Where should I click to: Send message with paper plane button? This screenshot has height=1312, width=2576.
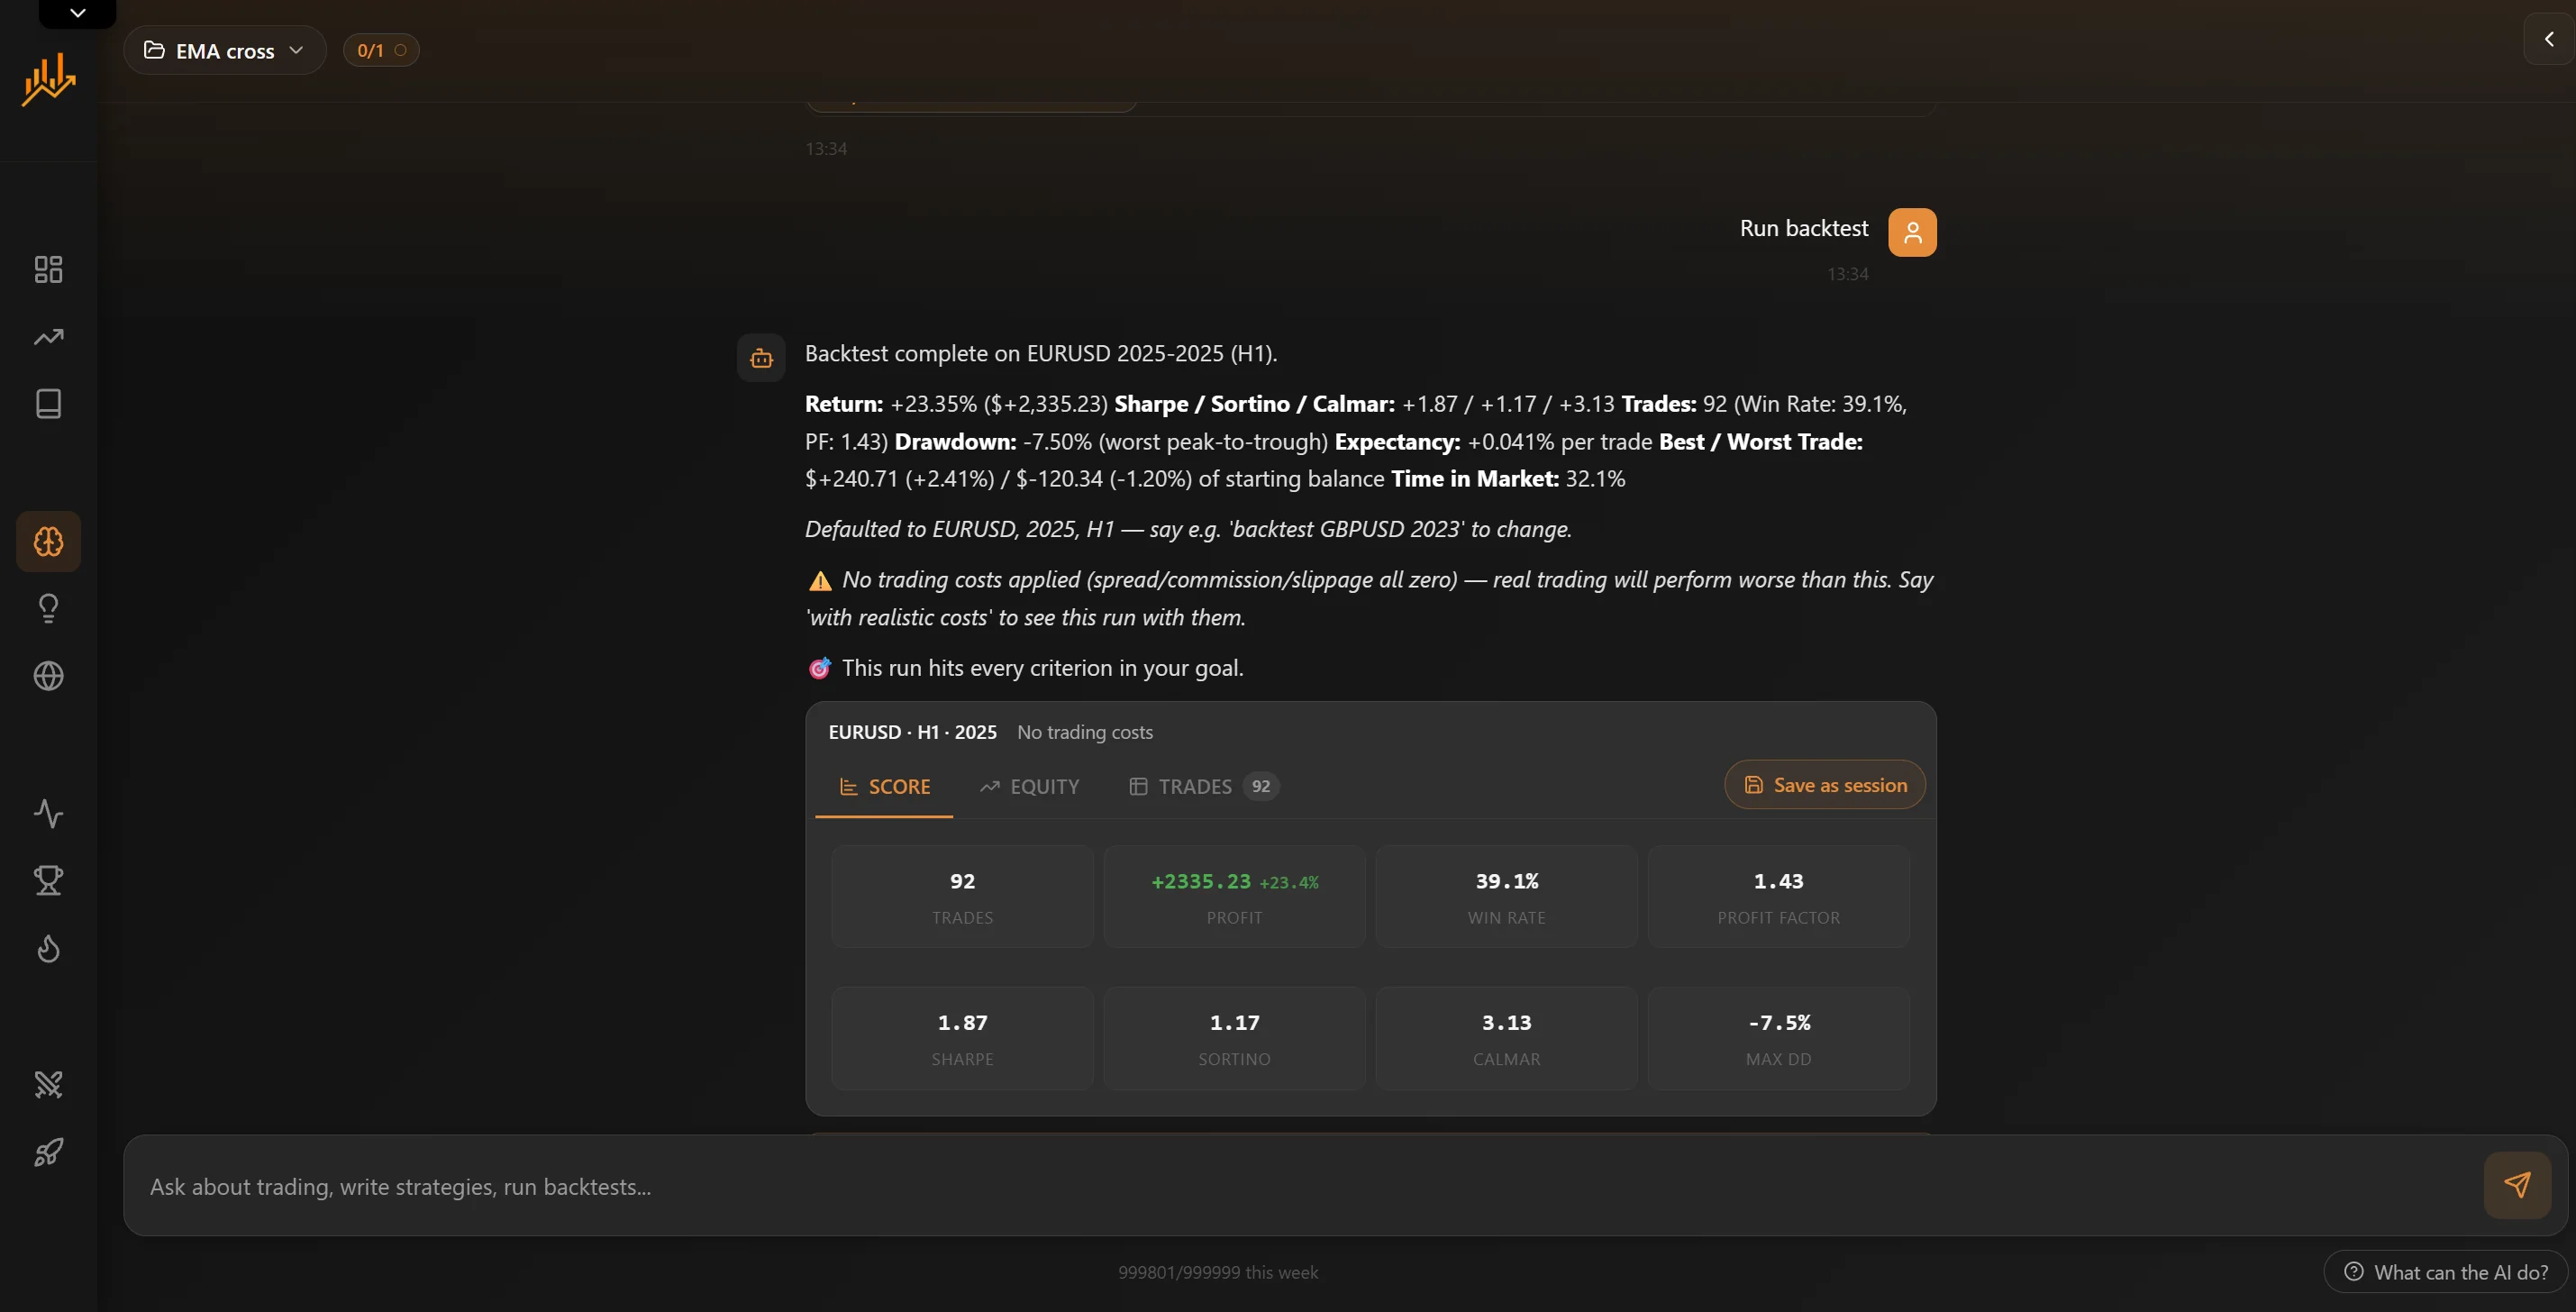2516,1185
